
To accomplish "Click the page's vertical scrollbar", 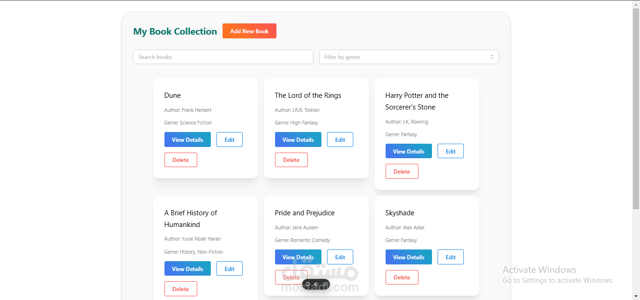I will tap(636, 108).
